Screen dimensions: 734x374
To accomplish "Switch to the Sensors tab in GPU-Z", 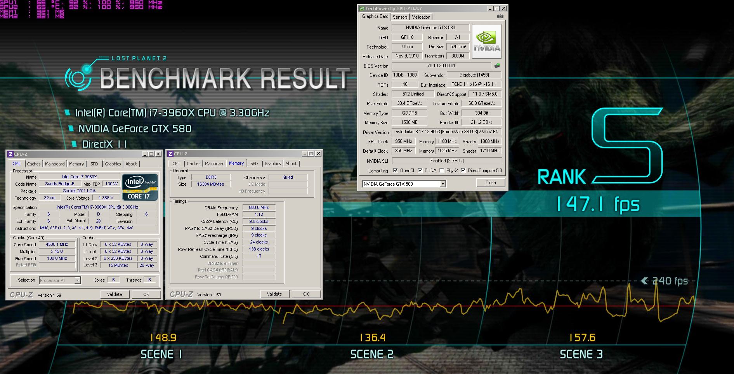I will tap(400, 17).
